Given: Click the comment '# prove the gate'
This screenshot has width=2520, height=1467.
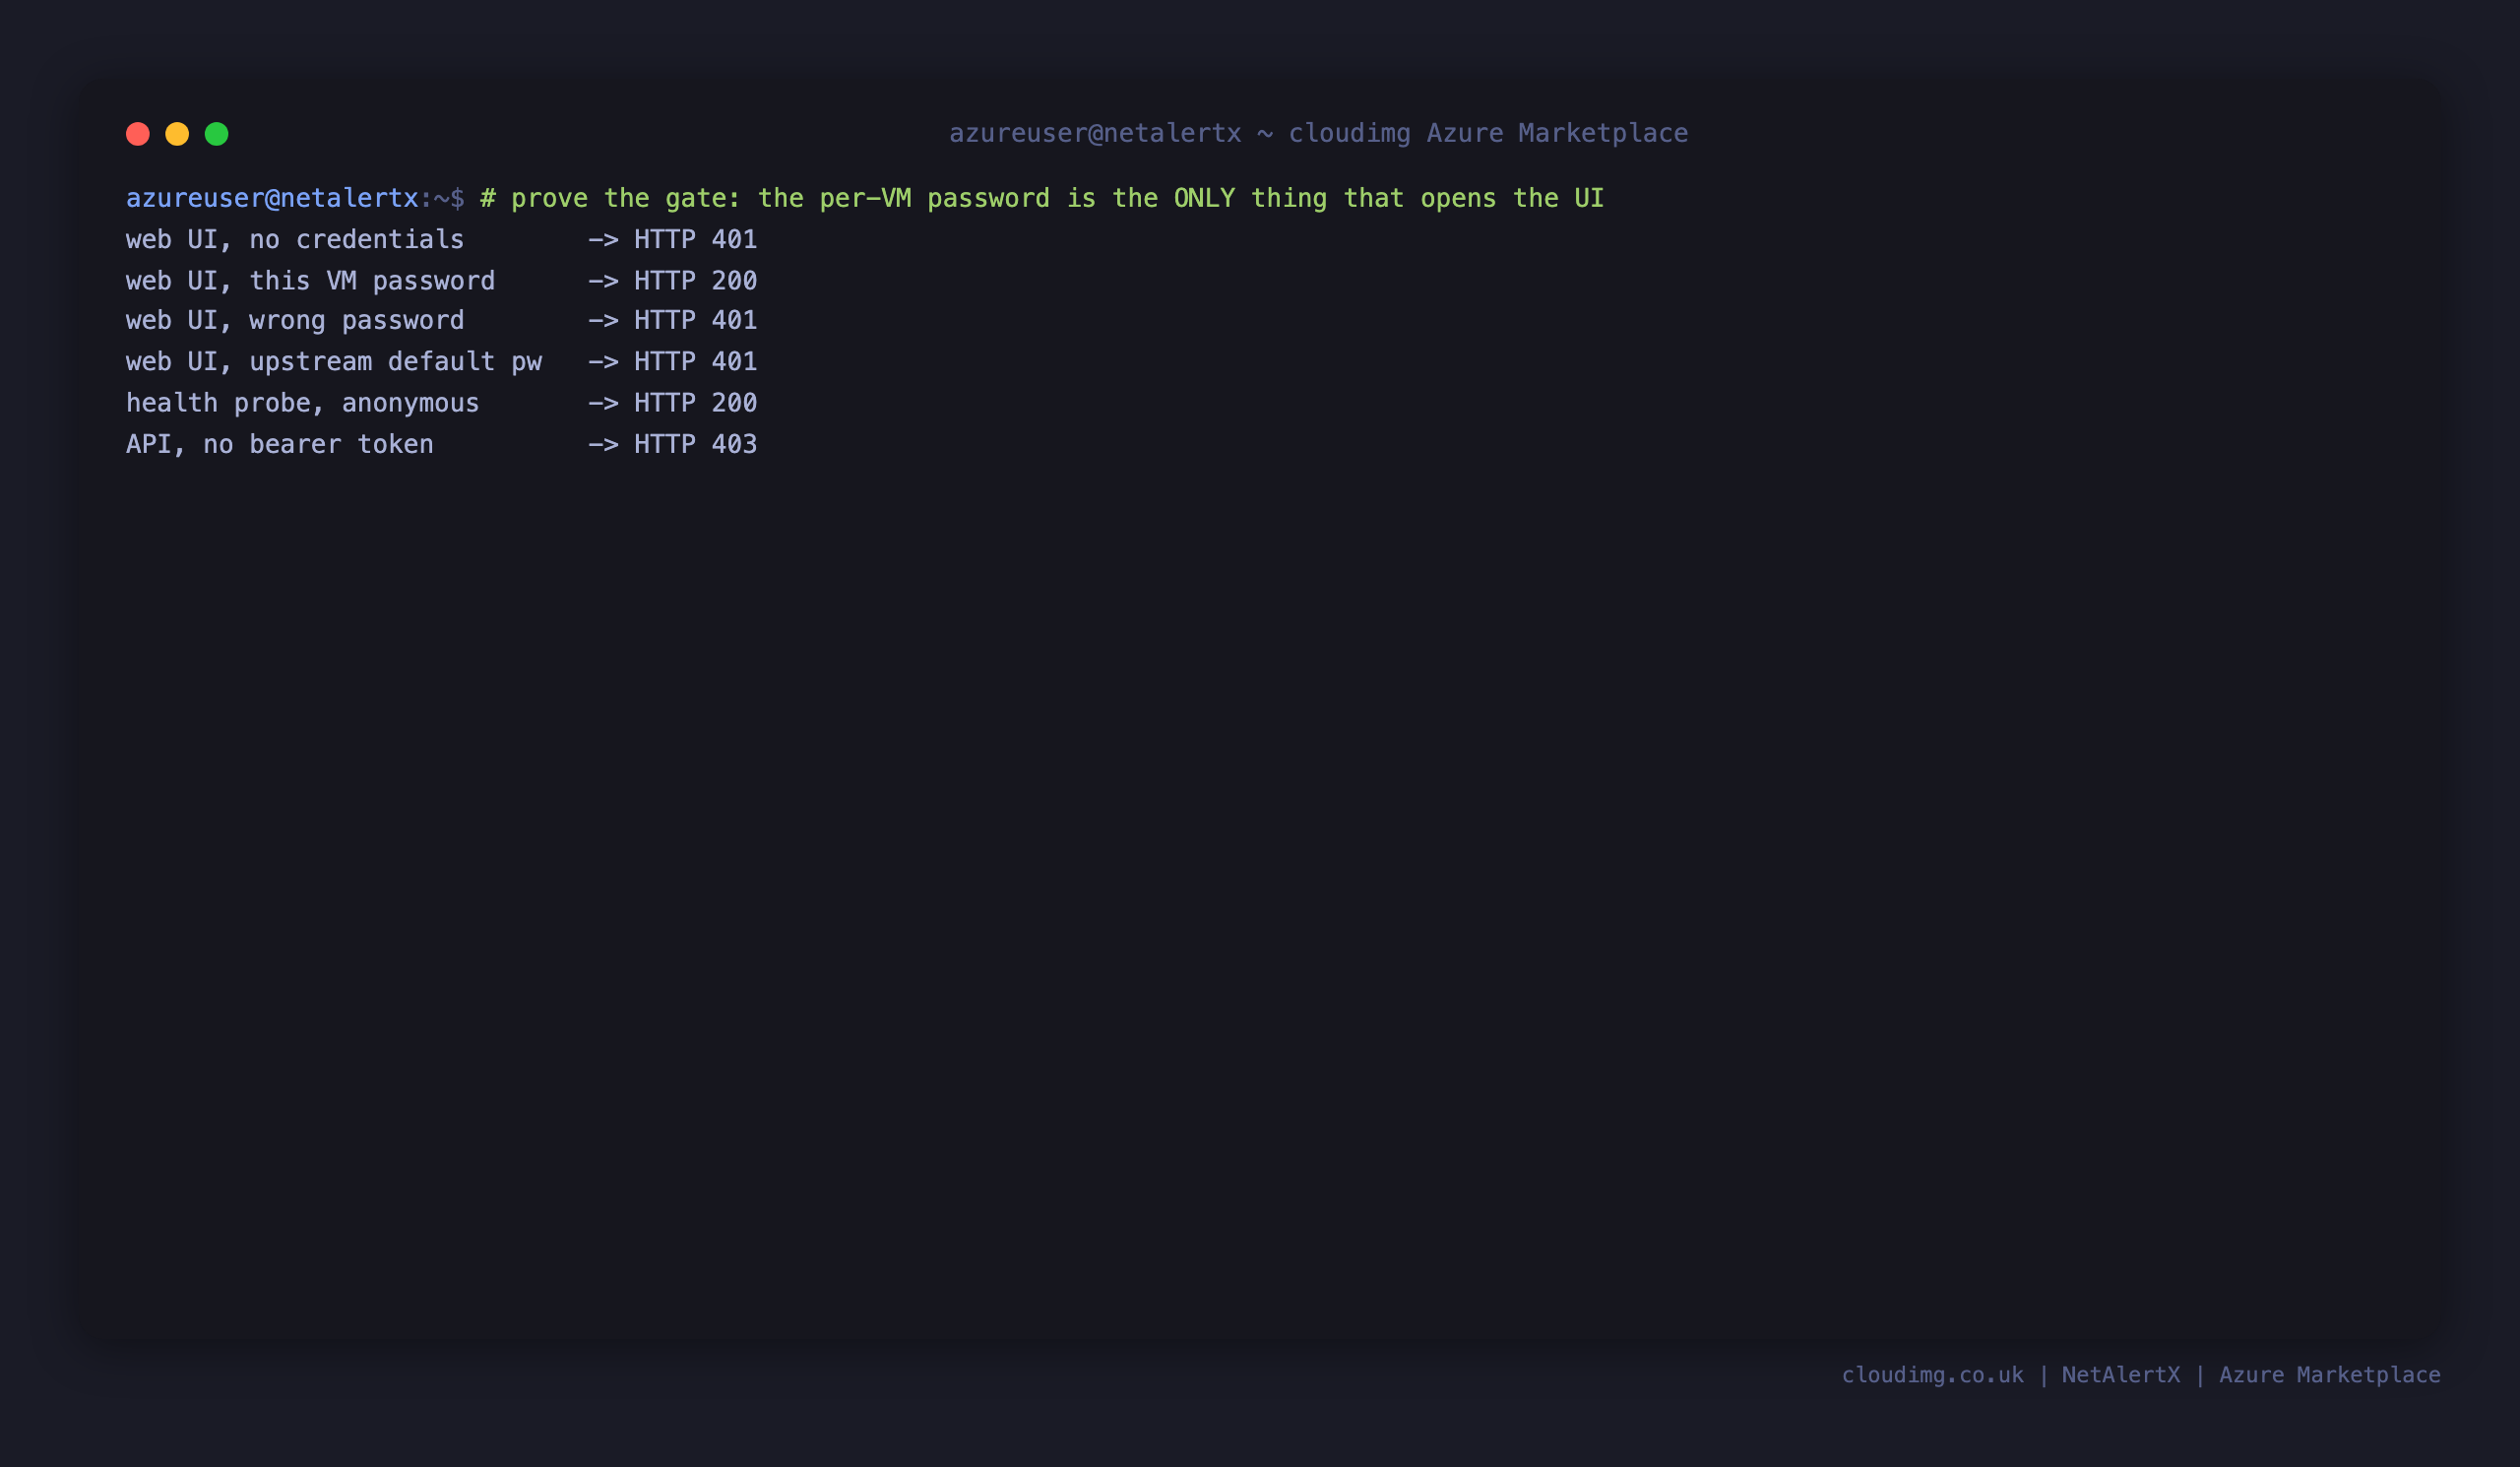Looking at the screenshot, I should click(x=611, y=198).
